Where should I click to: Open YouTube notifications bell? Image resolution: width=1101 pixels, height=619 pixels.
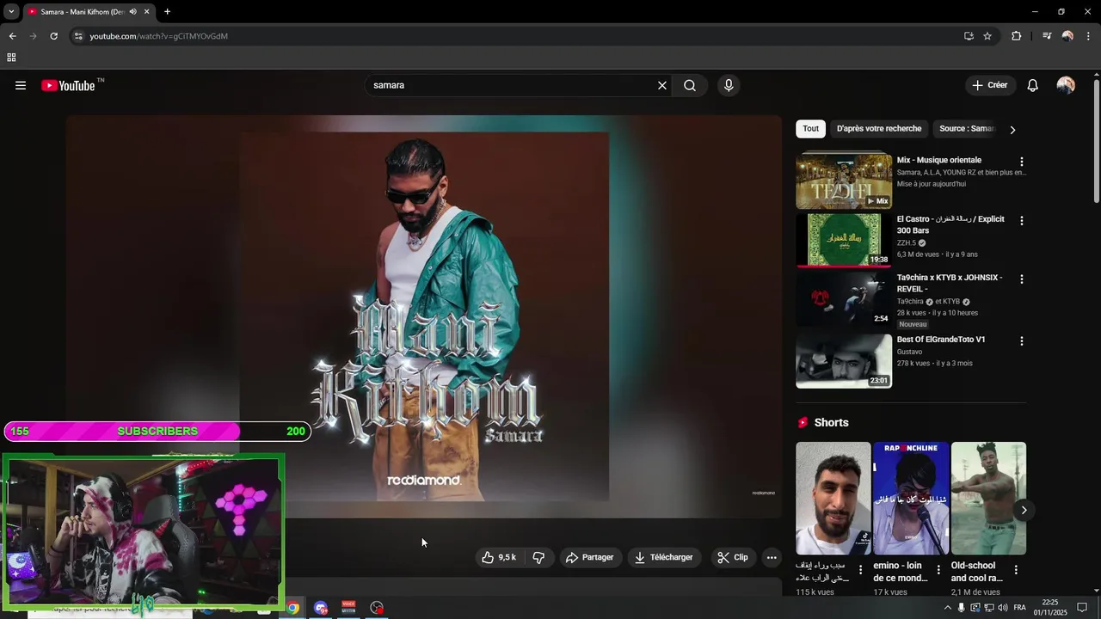tap(1033, 85)
